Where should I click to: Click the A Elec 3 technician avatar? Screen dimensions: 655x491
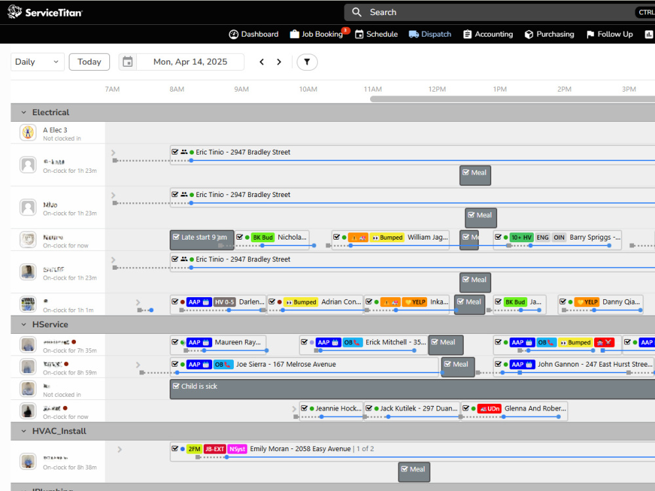tap(28, 132)
